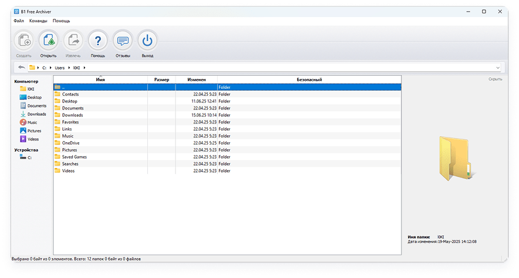Select the Music row in the file list

(x=227, y=136)
